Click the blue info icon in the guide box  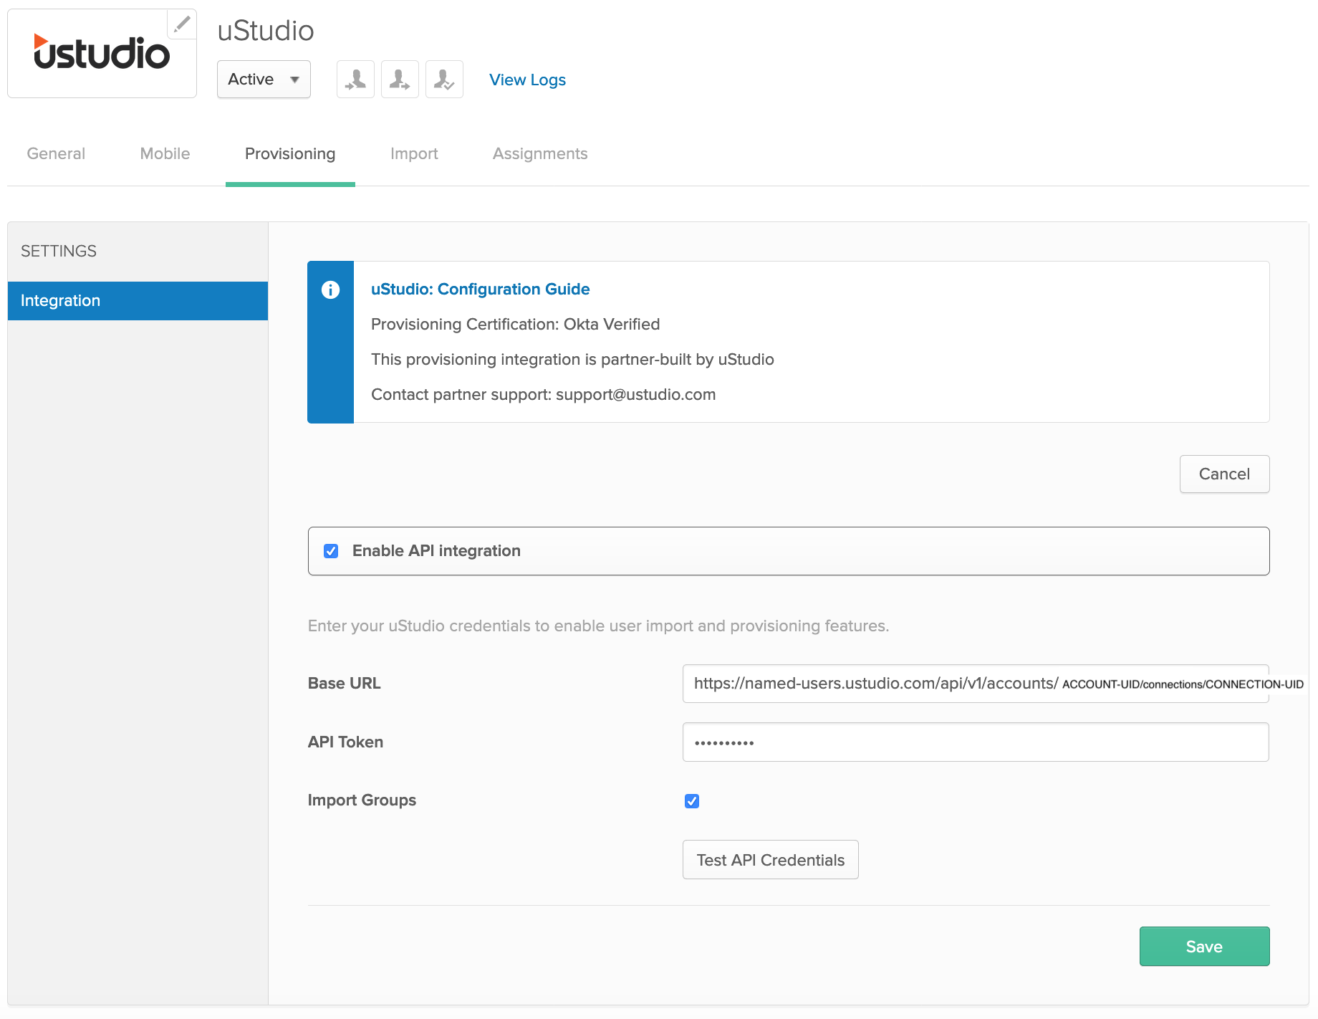330,290
